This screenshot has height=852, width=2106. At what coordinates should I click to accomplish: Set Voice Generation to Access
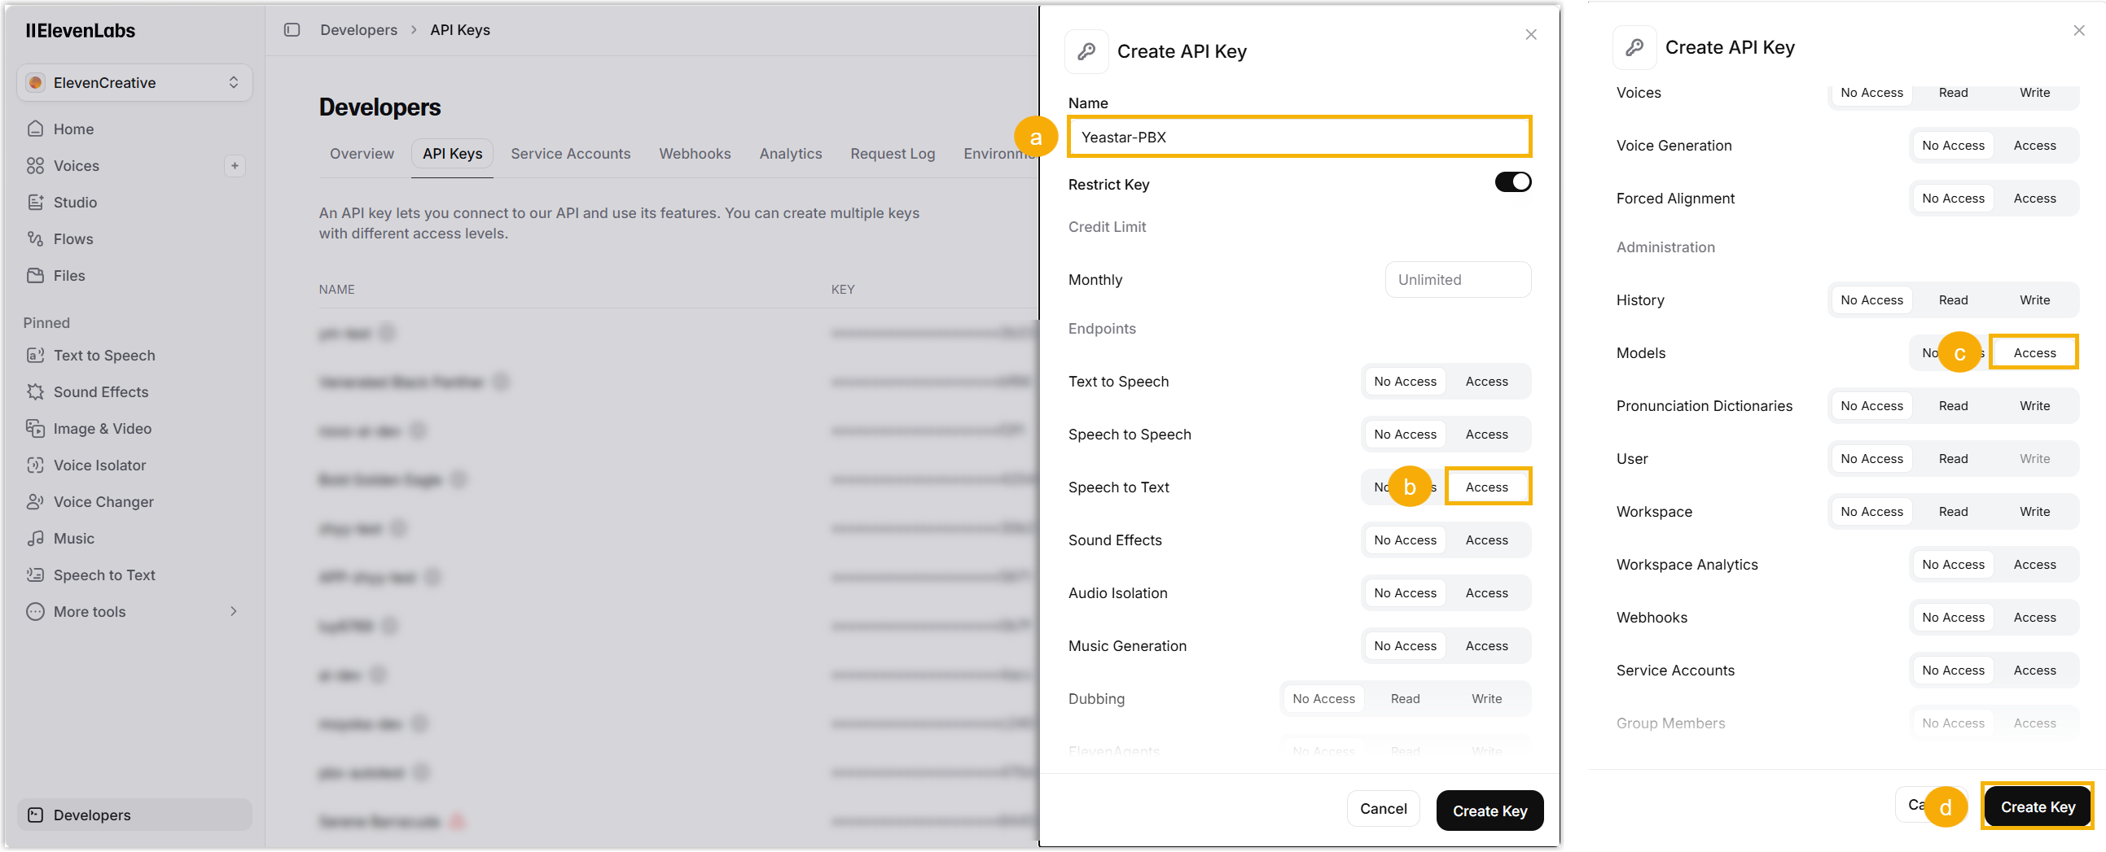2034,146
